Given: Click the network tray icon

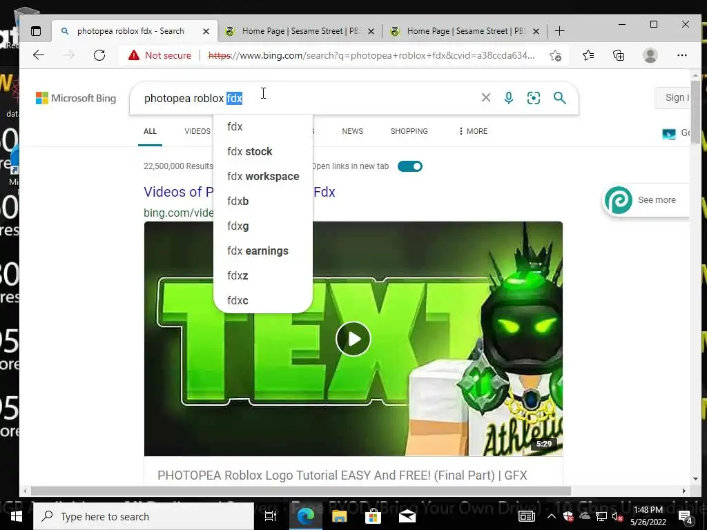Looking at the screenshot, I should (601, 517).
